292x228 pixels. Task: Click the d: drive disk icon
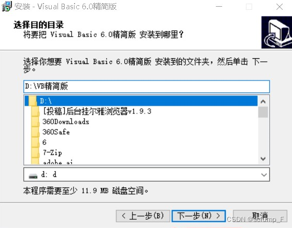(x=33, y=175)
